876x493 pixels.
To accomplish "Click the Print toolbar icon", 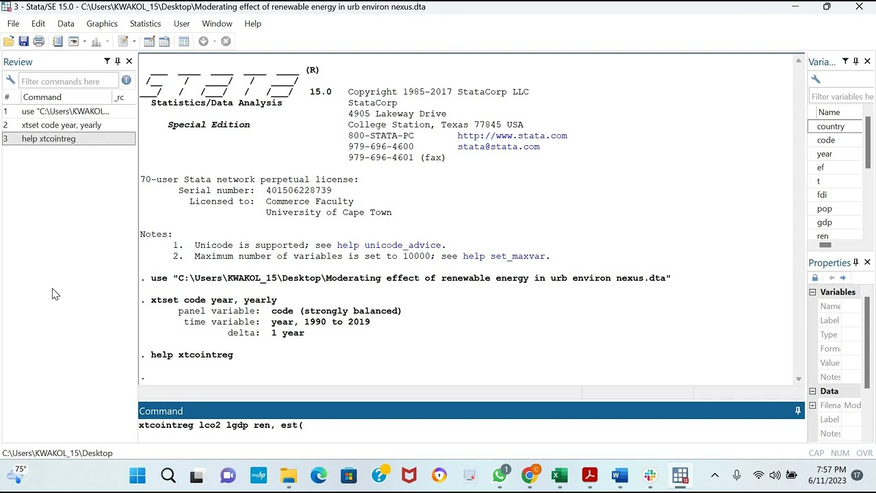I will (39, 42).
